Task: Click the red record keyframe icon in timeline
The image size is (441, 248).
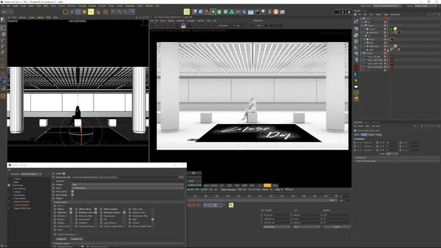Action: pos(189,205)
